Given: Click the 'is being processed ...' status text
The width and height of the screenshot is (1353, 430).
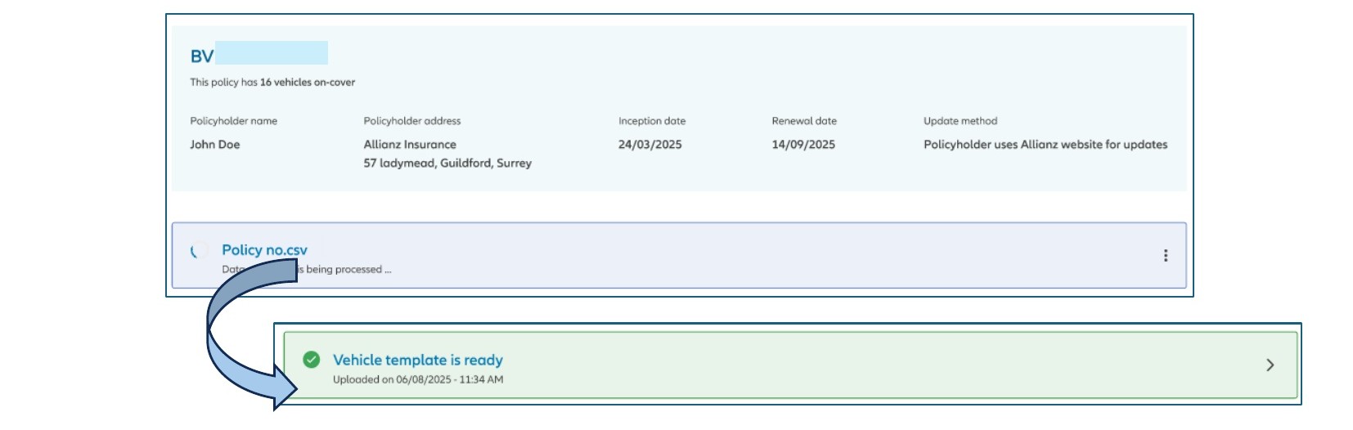Looking at the screenshot, I should (x=344, y=270).
